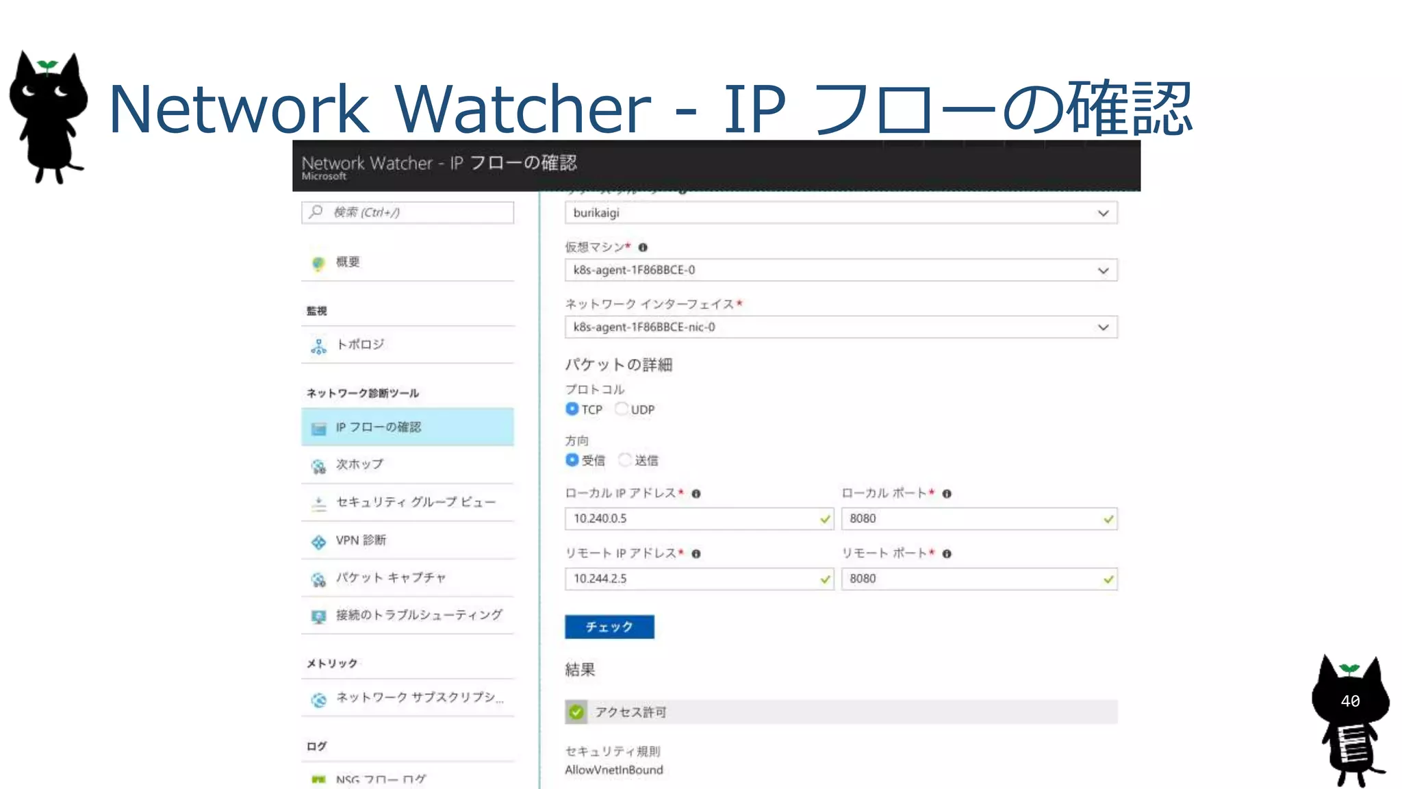Viewport: 1402px width, 789px height.
Task: Click the packet capture icon
Action: [318, 579]
